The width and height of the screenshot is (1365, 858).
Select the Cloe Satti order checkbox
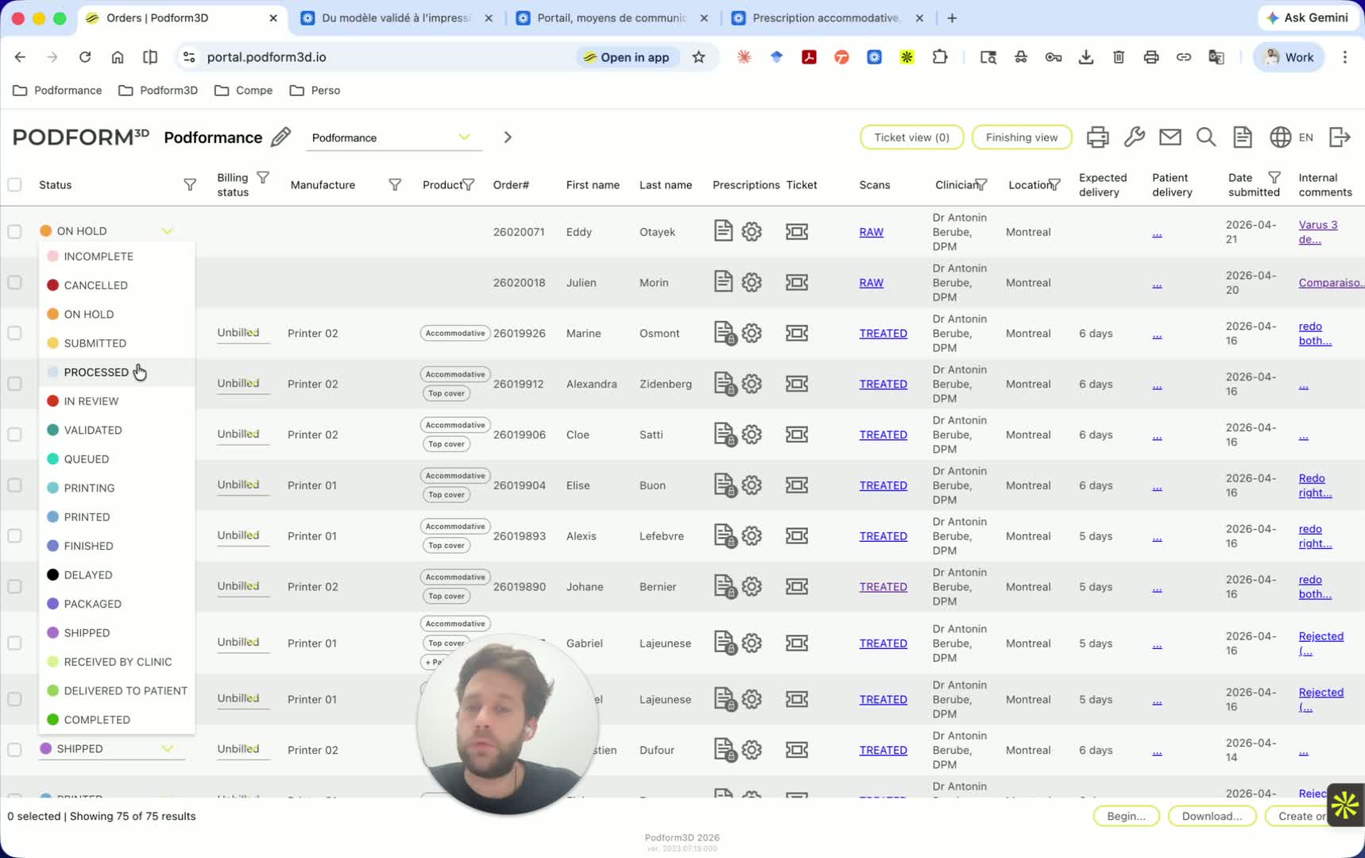[x=14, y=435]
